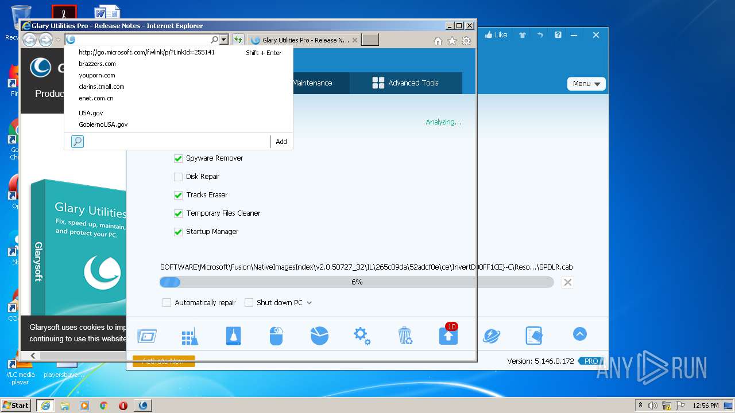Image resolution: width=735 pixels, height=413 pixels.
Task: Close the Release Notes browser tab
Action: click(x=355, y=40)
